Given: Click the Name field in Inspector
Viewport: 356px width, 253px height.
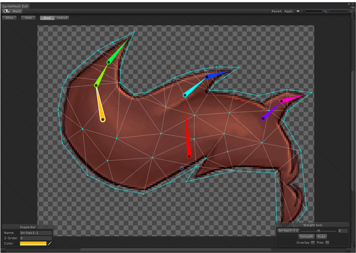Looking at the screenshot, I should click(36, 233).
